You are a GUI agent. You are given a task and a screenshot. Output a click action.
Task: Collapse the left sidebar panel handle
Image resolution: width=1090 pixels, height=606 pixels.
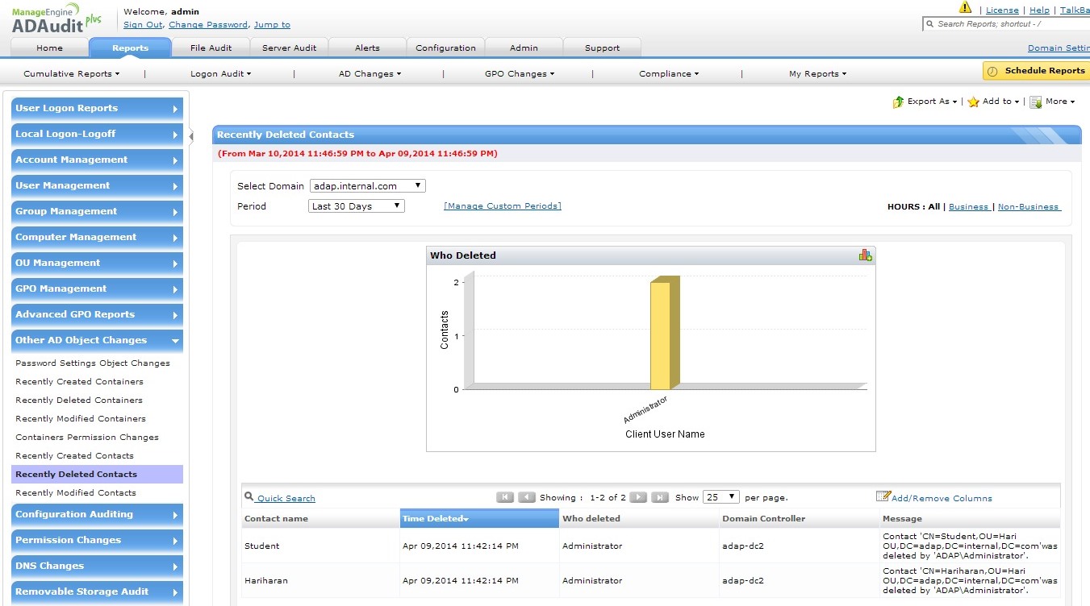[x=191, y=136]
